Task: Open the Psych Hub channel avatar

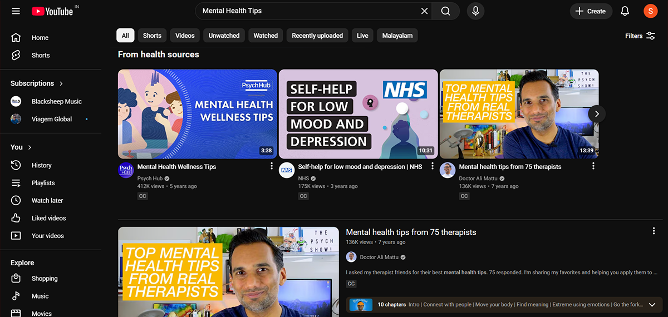Action: (x=126, y=170)
